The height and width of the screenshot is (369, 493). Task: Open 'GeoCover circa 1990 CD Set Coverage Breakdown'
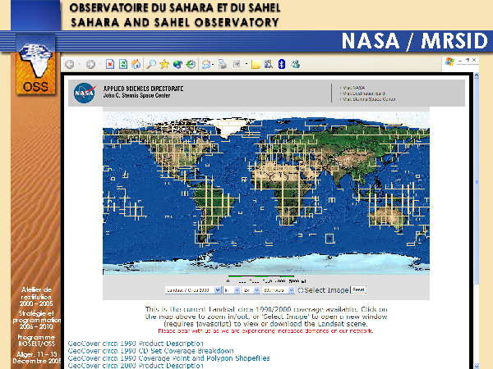150,351
